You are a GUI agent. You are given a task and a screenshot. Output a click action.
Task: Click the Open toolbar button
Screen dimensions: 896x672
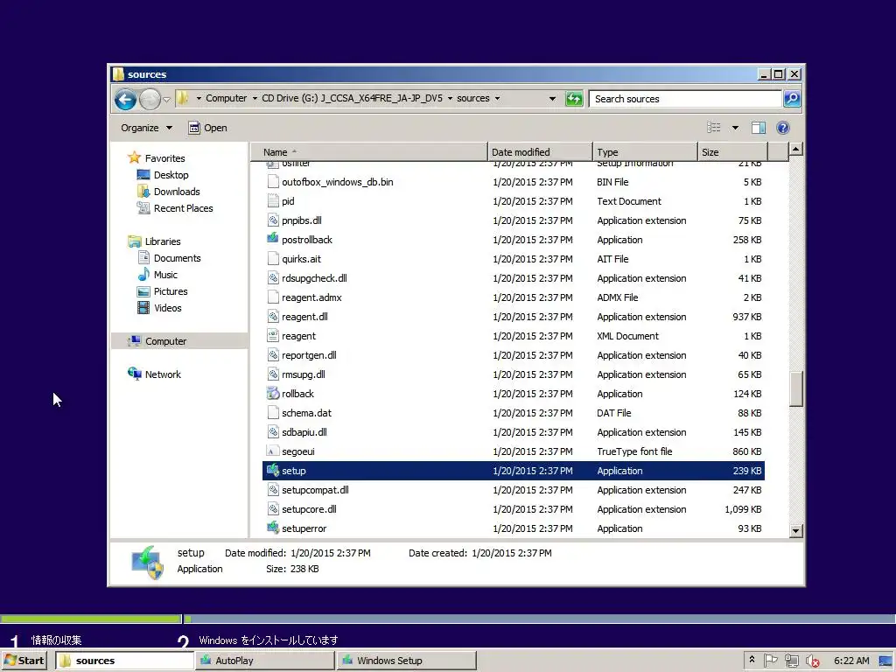point(208,128)
